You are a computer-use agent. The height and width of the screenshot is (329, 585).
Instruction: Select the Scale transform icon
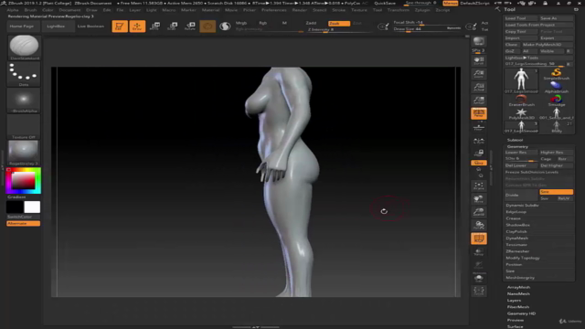[173, 27]
